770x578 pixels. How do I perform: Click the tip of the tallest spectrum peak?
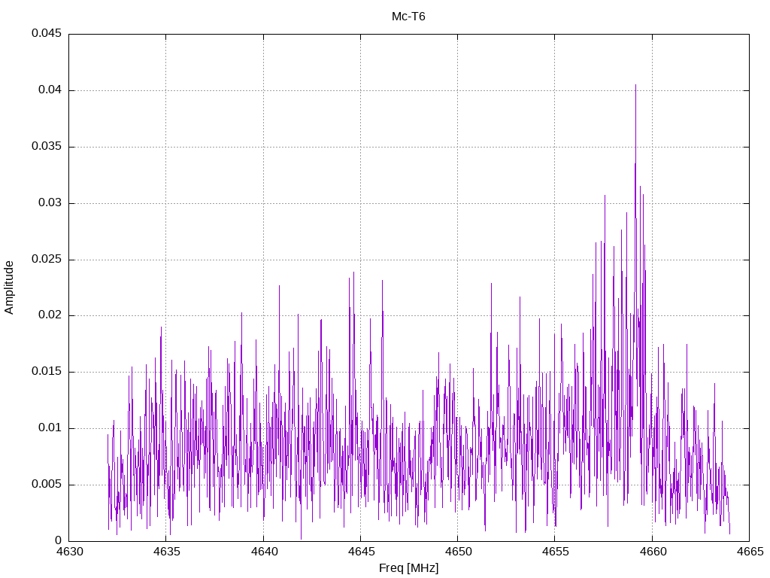click(x=635, y=85)
